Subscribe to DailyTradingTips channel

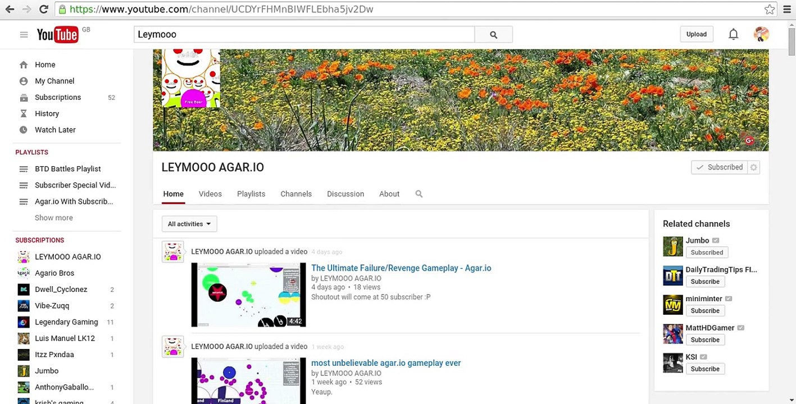point(705,282)
